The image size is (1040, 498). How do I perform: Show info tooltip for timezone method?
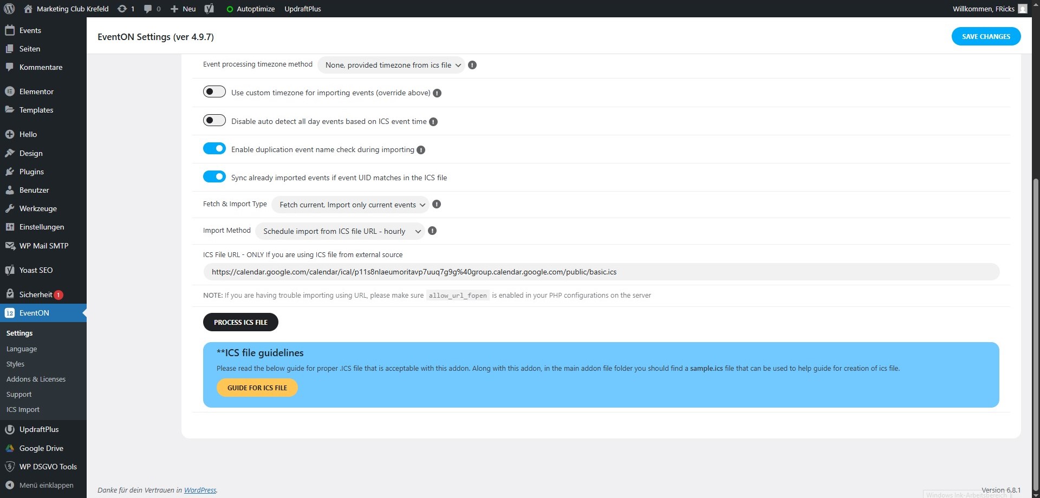(x=472, y=65)
